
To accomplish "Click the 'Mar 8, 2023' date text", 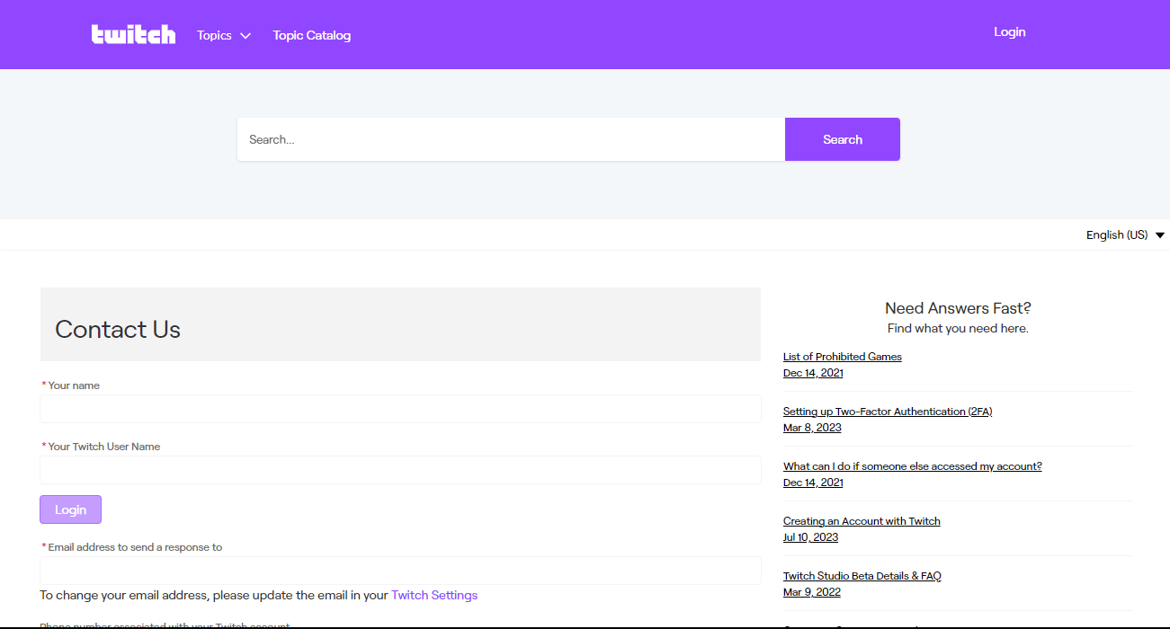I will 812,428.
